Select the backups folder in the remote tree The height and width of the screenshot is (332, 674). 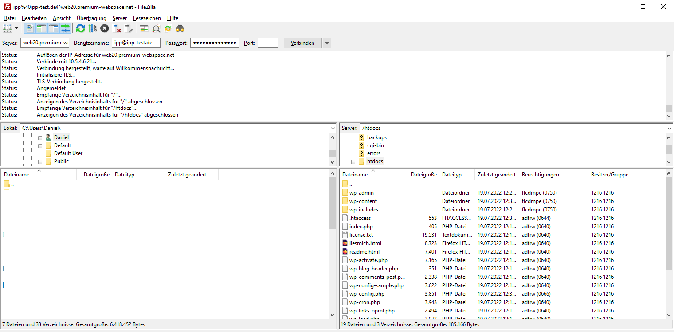click(x=377, y=137)
